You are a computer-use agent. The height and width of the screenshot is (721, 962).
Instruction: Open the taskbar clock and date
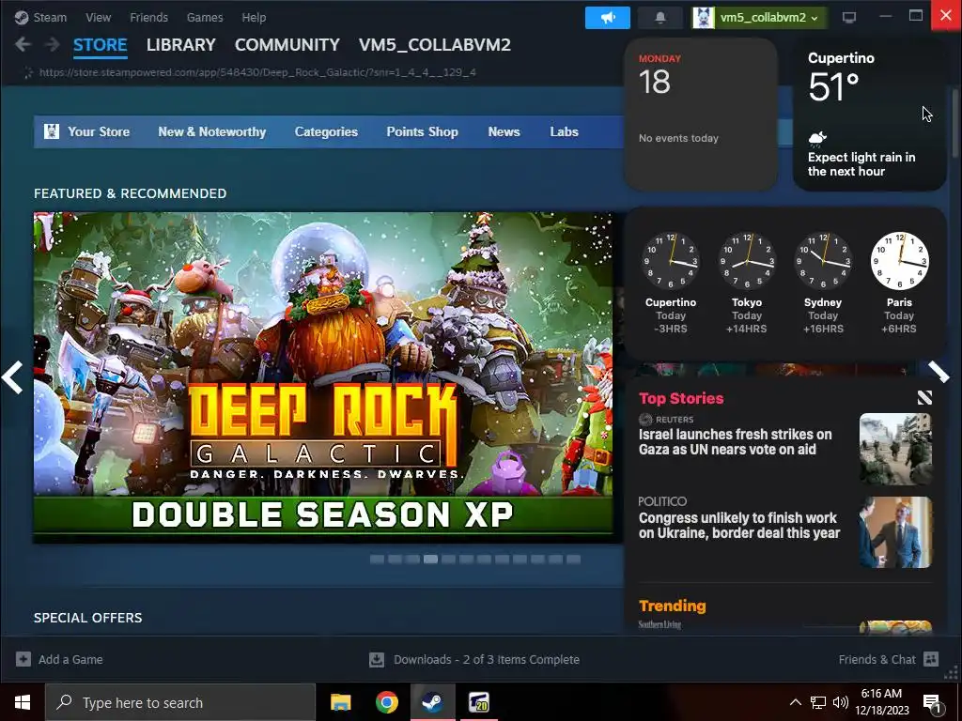coord(881,702)
